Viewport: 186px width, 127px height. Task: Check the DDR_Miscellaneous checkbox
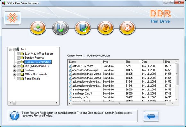point(18,66)
